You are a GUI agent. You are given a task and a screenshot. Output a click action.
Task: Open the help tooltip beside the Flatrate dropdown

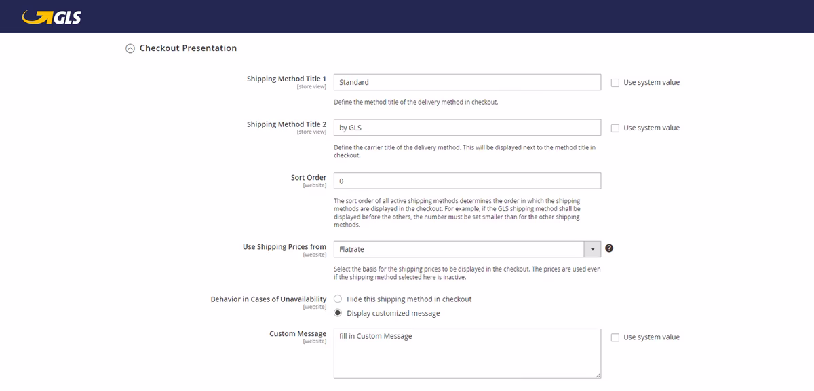[608, 248]
